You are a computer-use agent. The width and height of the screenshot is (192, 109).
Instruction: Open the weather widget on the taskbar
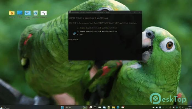coord(5,108)
